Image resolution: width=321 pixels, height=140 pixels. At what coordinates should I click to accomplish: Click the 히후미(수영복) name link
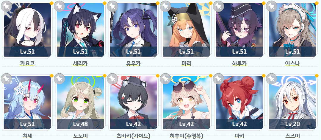pos(186,136)
